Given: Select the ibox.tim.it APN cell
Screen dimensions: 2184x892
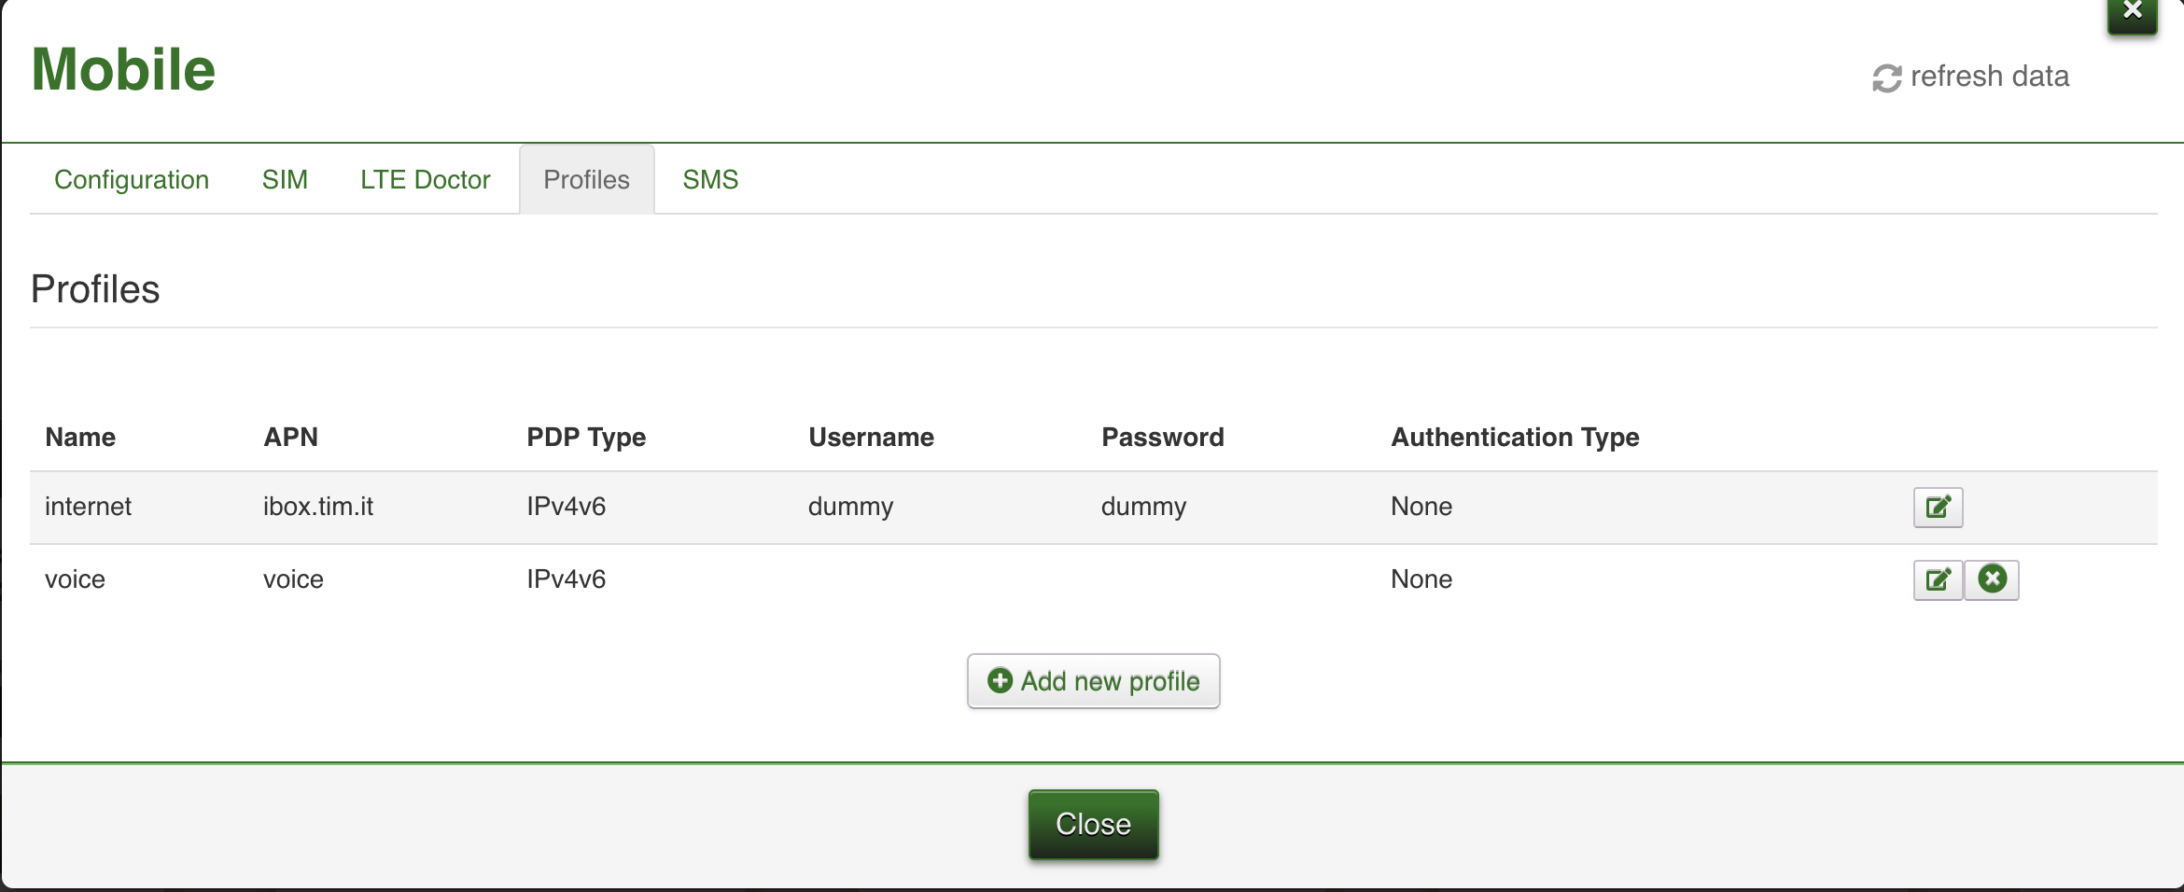Looking at the screenshot, I should tap(318, 507).
